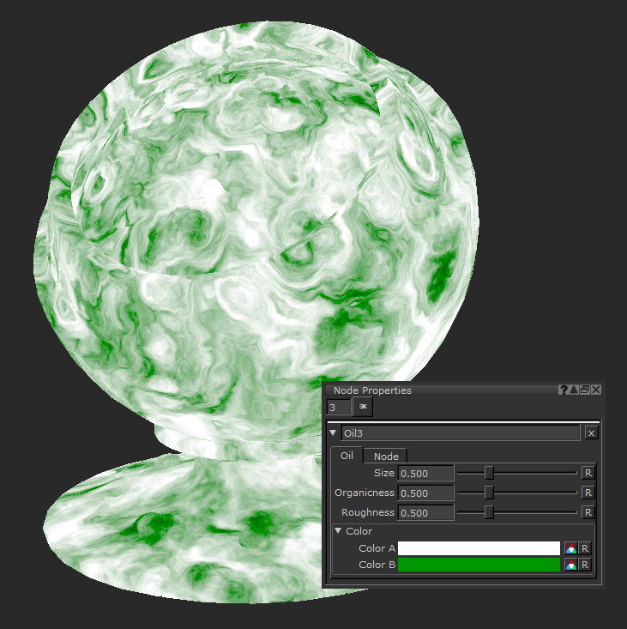Screen dimensions: 627x629
Task: Open the color picker icon for Color A
Action: (x=571, y=548)
